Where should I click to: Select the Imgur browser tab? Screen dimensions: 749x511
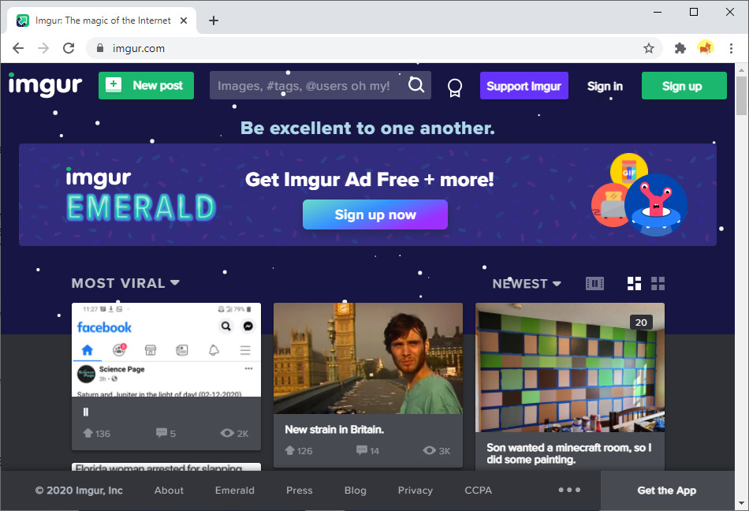tap(102, 21)
